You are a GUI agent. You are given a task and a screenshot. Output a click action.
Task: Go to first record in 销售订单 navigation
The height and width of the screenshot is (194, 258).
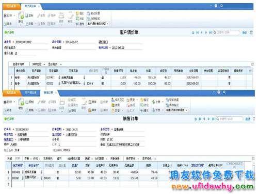coord(200,119)
